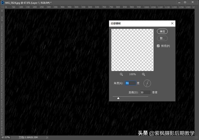Click the distance slider track right side
This screenshot has height=140, width=199.
click(x=140, y=97)
